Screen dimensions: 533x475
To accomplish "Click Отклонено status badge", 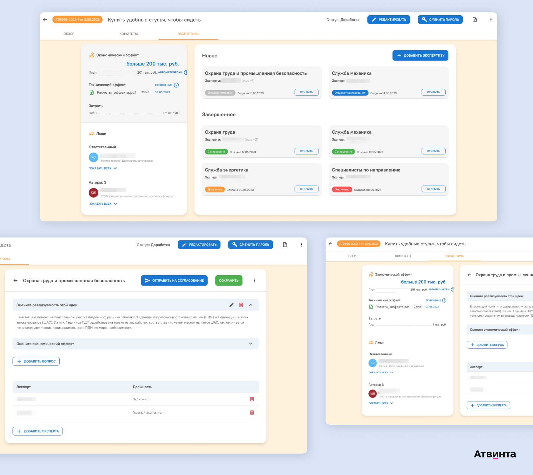I will click(x=342, y=189).
